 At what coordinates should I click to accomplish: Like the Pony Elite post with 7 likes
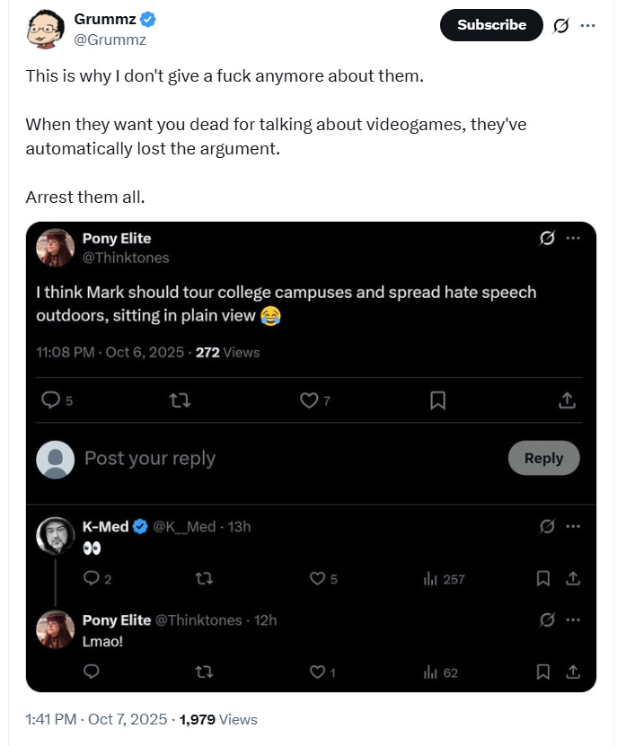(x=309, y=400)
